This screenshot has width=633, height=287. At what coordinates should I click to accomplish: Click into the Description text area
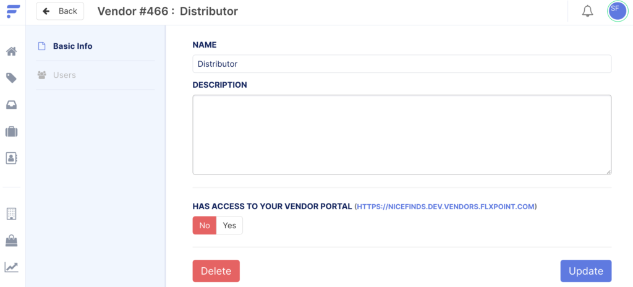402,134
